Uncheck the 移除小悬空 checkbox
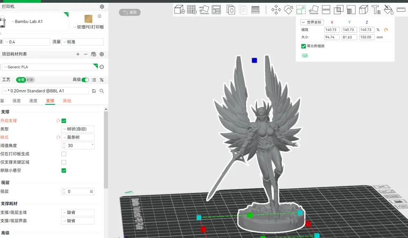 point(64,171)
